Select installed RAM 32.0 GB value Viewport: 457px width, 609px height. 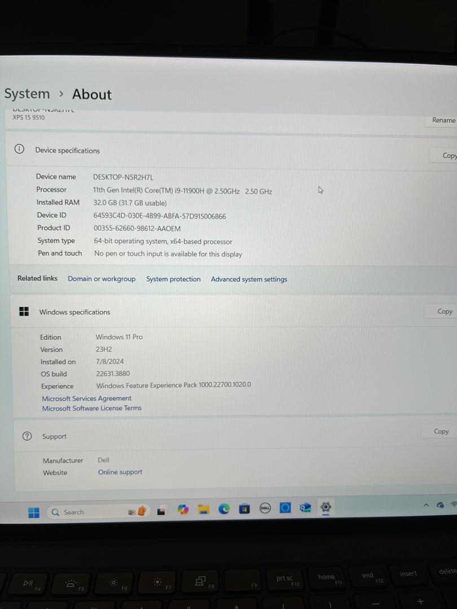[x=130, y=203]
